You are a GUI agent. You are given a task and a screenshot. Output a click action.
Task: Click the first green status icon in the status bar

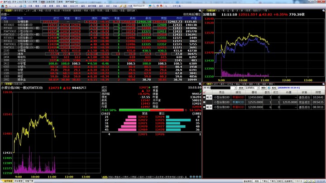click(x=306, y=181)
